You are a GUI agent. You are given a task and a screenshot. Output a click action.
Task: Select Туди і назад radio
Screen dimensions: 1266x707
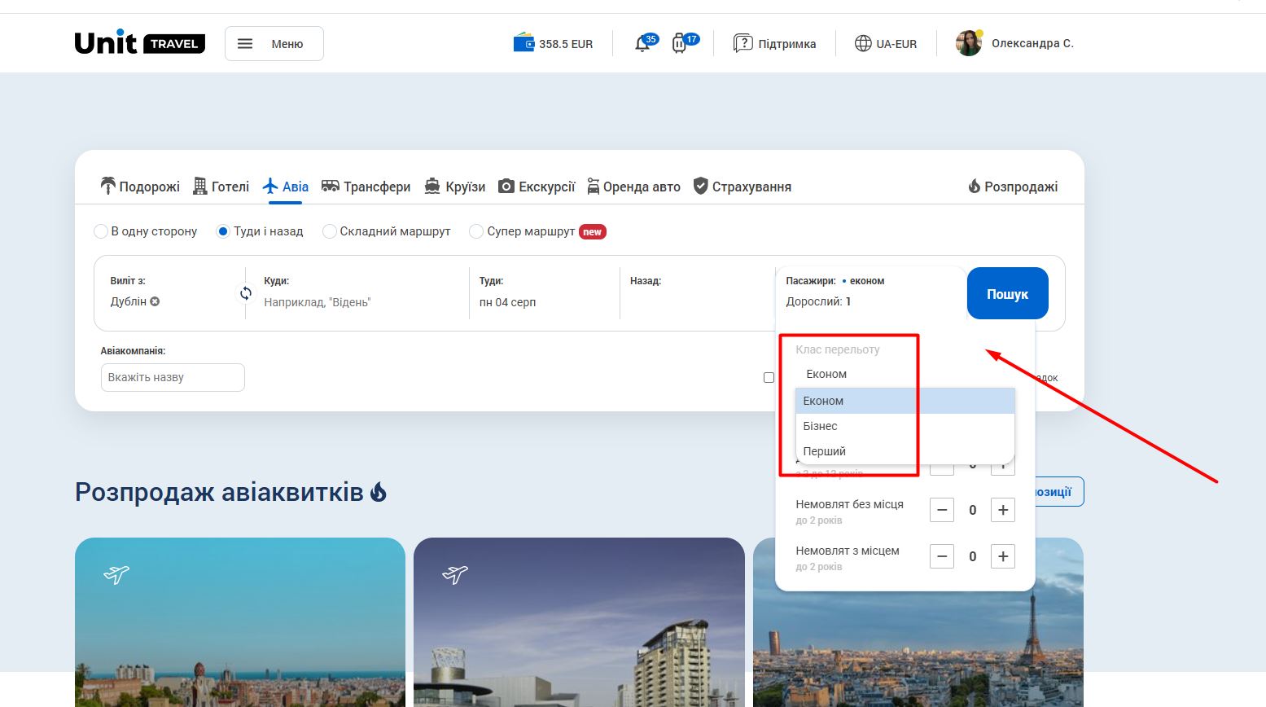(x=223, y=231)
